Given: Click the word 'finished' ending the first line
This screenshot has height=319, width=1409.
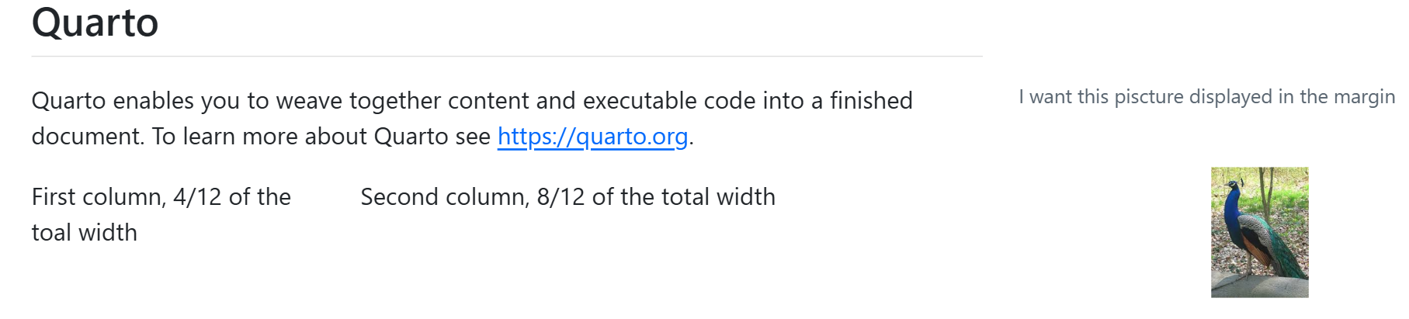Looking at the screenshot, I should point(871,101).
